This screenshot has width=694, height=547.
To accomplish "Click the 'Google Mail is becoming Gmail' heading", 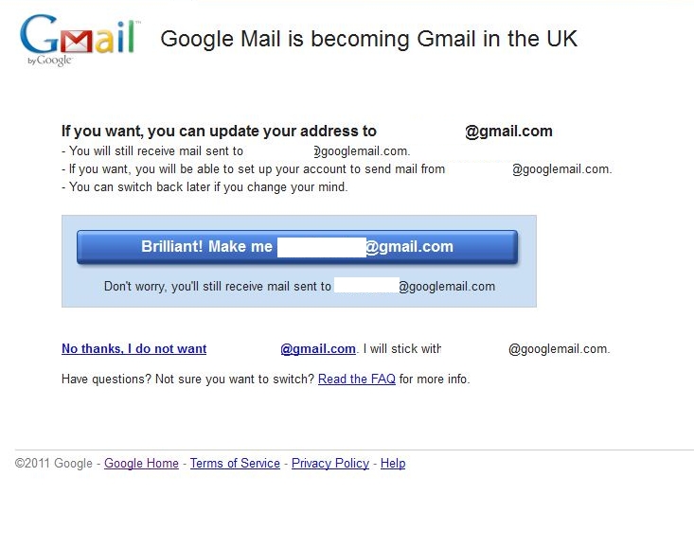I will [368, 39].
